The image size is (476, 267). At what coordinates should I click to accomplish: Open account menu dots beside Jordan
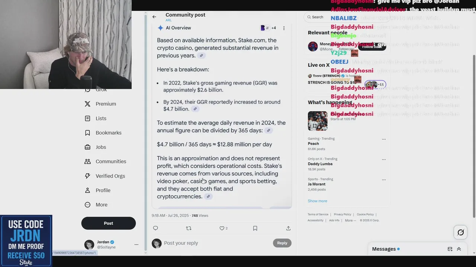(x=136, y=244)
